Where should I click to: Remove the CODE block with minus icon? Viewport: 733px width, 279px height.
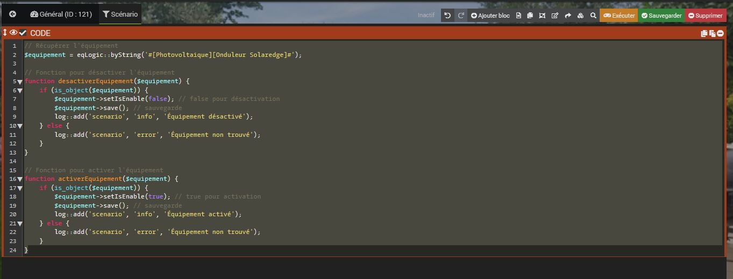(x=720, y=33)
